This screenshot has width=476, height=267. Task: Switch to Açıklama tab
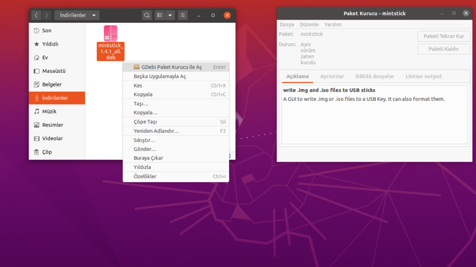tap(297, 77)
